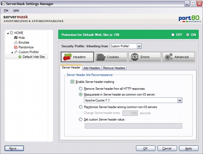Click the green Default Web Site status icon
This screenshot has height=154, width=203.
20,57
